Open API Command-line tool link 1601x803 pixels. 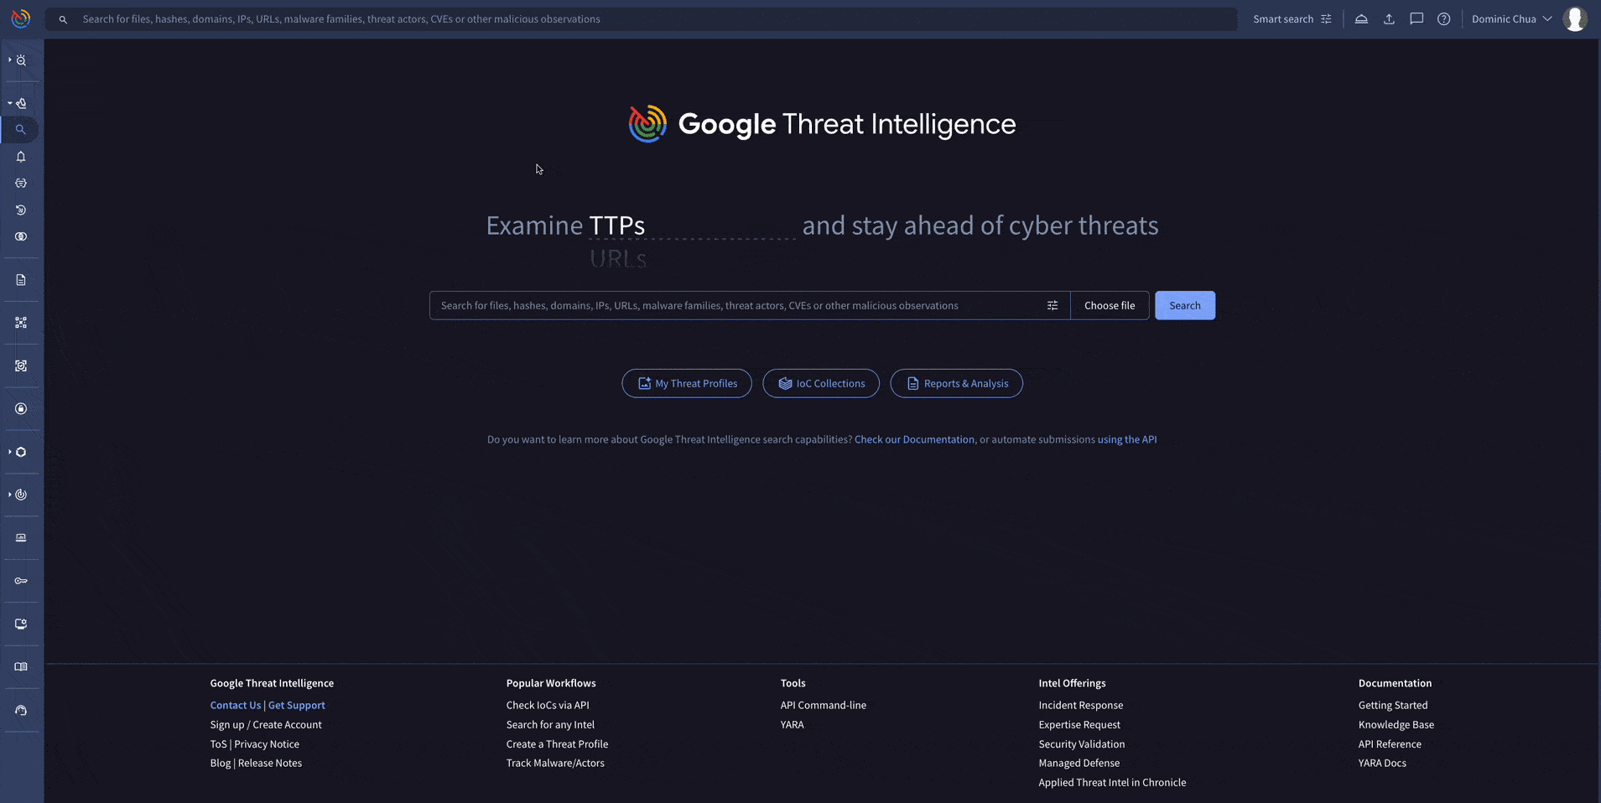coord(823,706)
